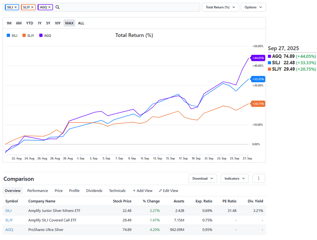Remove SLJY ticker chip with its X
The width and height of the screenshot is (317, 240).
[32, 7]
